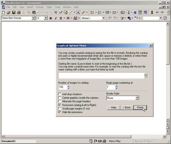
Task: Open the Format menu
Action: 40,7
